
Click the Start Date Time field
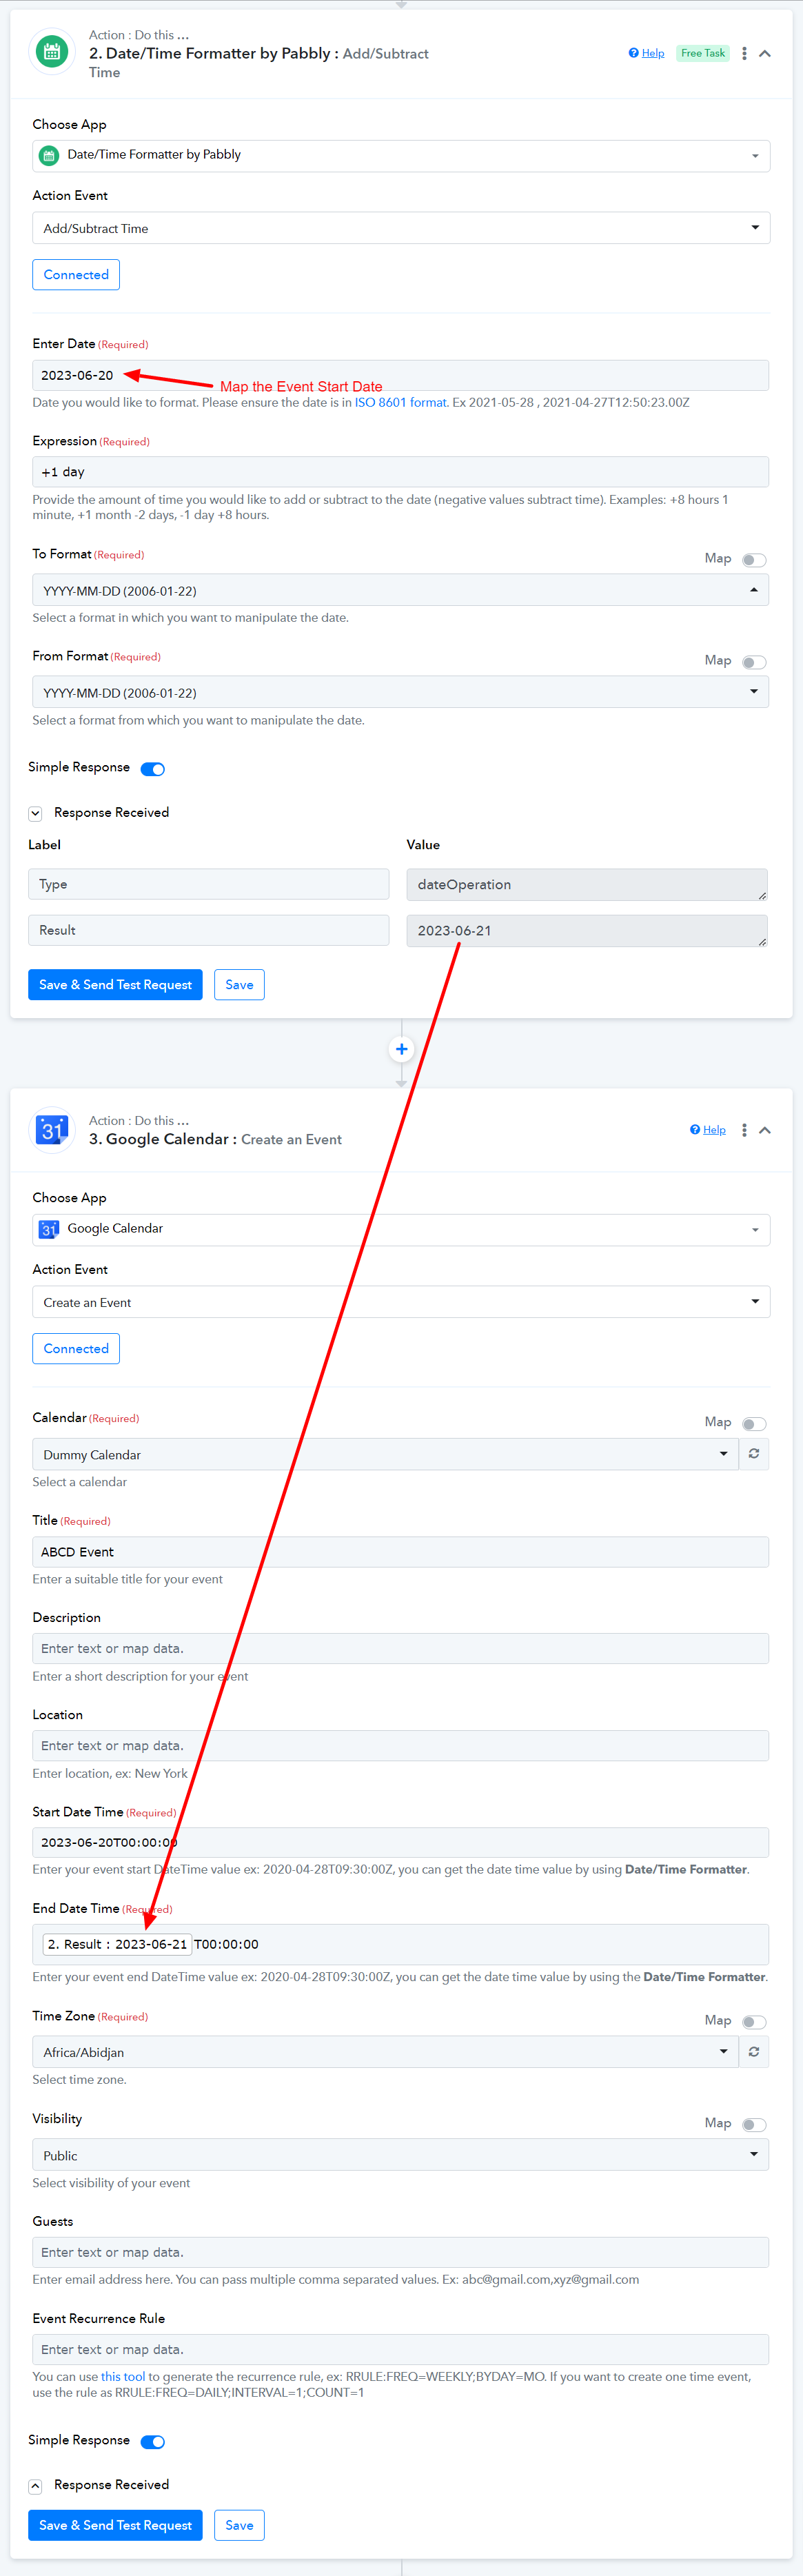coord(401,1843)
